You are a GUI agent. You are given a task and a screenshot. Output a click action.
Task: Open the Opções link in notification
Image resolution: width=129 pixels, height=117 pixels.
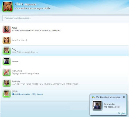point(122,113)
